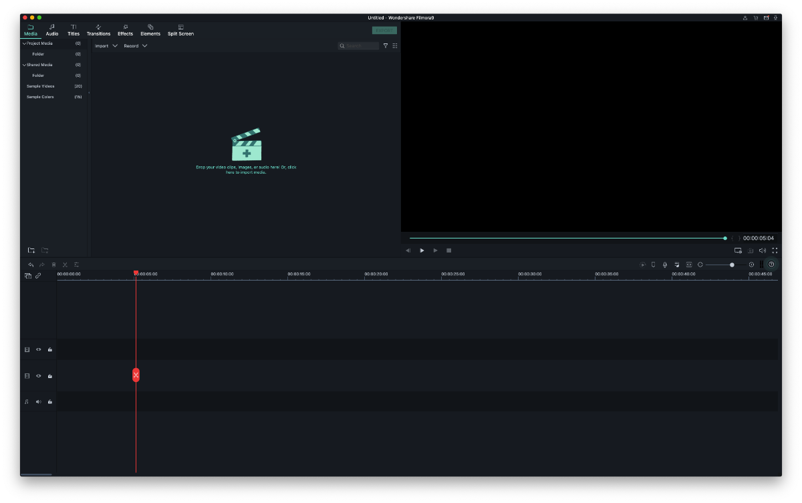Switch to the Transitions tab
This screenshot has width=802, height=503.
click(x=98, y=30)
